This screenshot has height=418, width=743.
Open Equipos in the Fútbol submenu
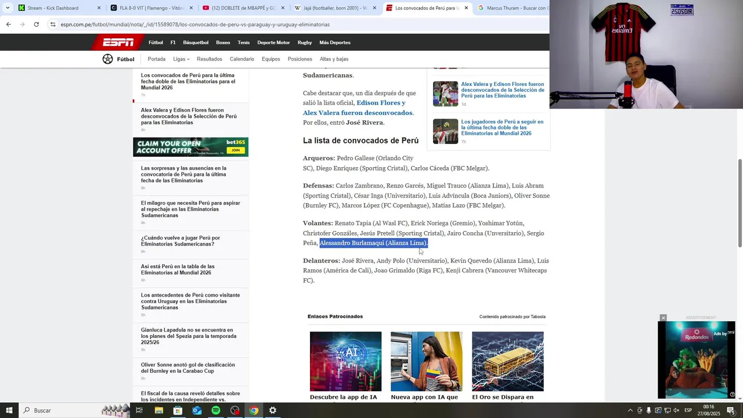[271, 59]
